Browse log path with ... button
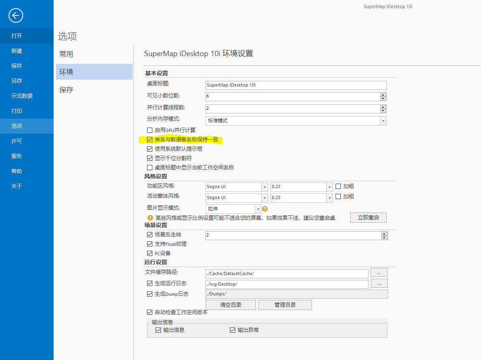481x360 pixels. coord(379,283)
